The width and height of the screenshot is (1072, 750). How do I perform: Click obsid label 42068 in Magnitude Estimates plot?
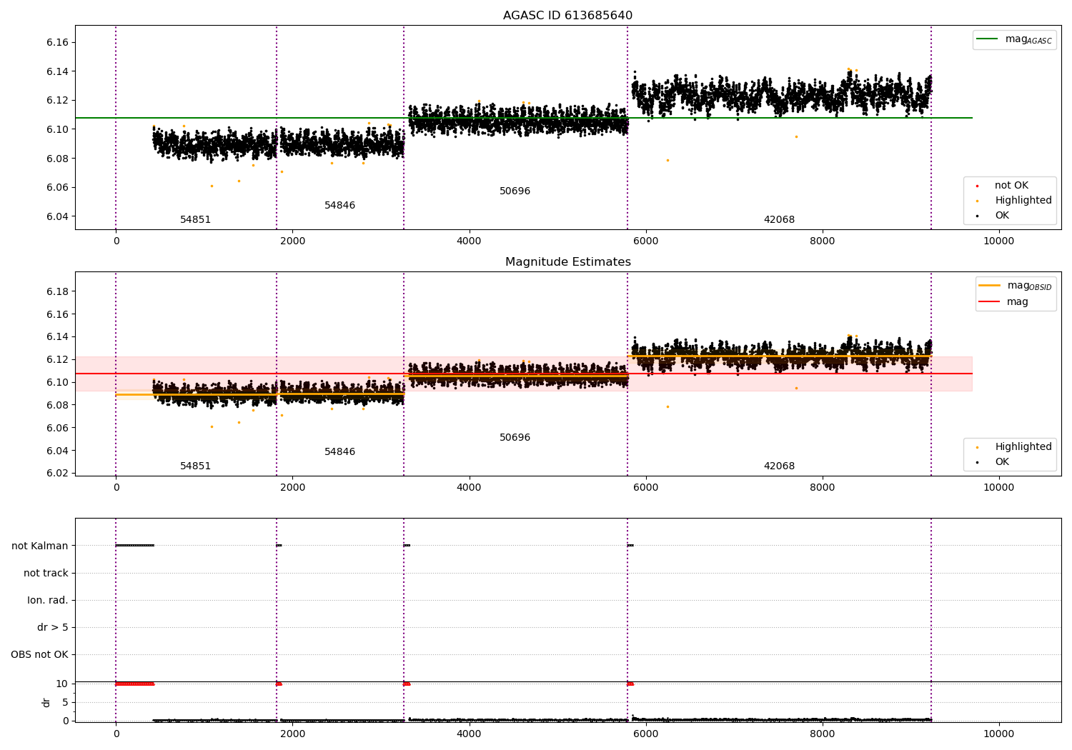779,466
